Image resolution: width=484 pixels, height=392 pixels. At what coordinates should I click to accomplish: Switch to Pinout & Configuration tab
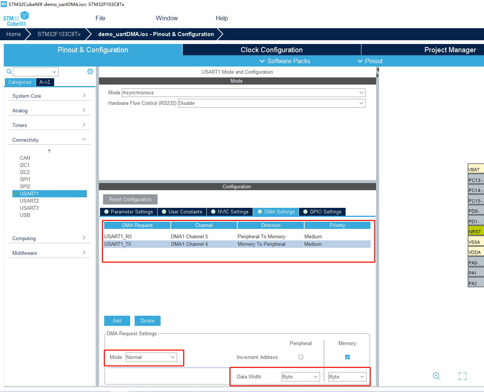tap(93, 50)
